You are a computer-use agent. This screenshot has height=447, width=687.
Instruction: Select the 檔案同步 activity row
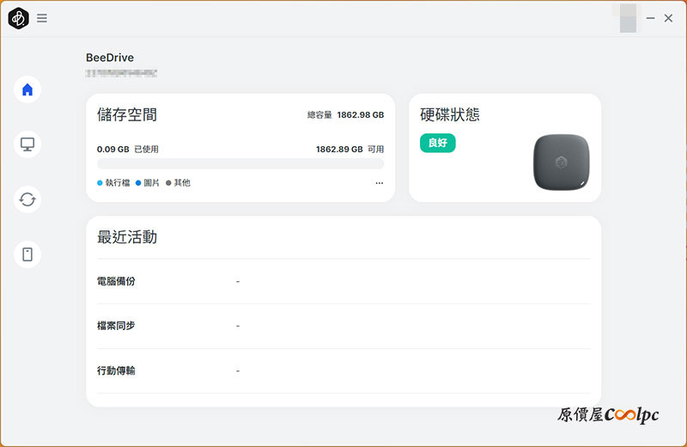344,327
